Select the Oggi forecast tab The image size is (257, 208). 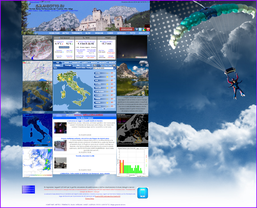coord(57,63)
